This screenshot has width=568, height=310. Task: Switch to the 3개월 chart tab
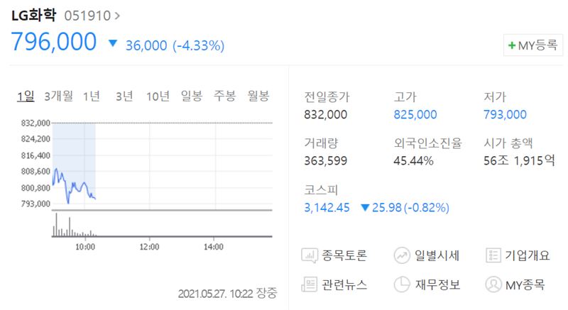58,96
